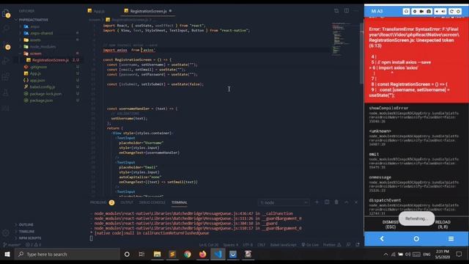Open app.json in the explorer

[x=37, y=80]
